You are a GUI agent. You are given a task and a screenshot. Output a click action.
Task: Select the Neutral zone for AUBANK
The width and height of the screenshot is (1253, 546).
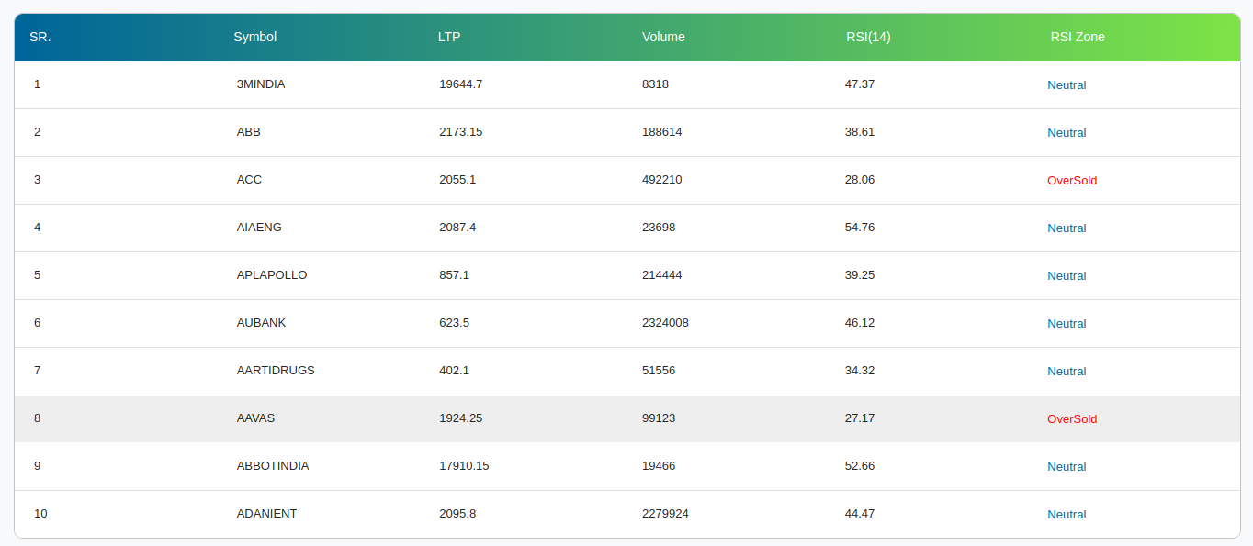pos(1067,324)
